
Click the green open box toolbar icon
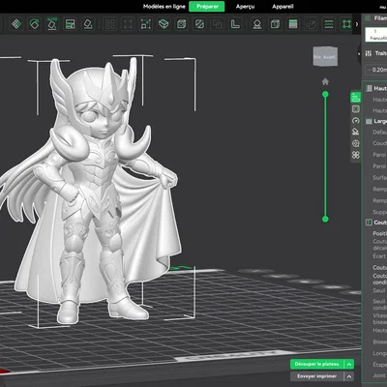[x=164, y=24]
